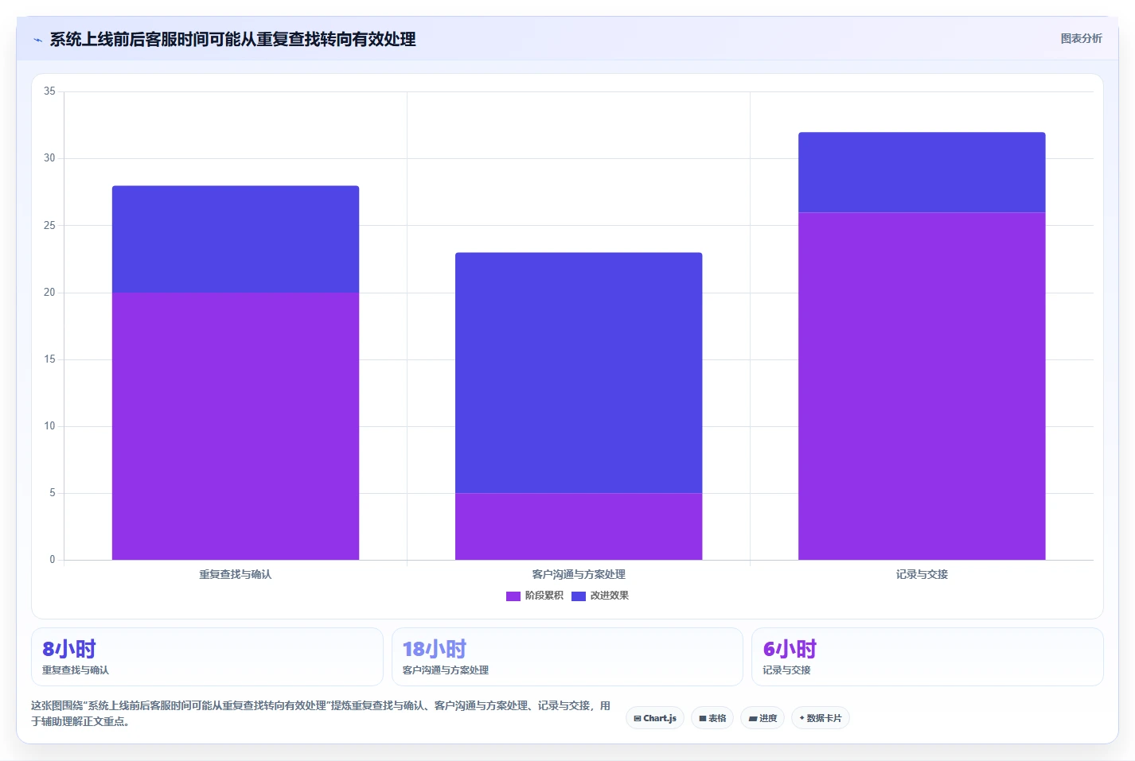Select the 18小时 客户沟通与方案处理 card
Viewport: 1135px width, 761px height.
coord(567,657)
